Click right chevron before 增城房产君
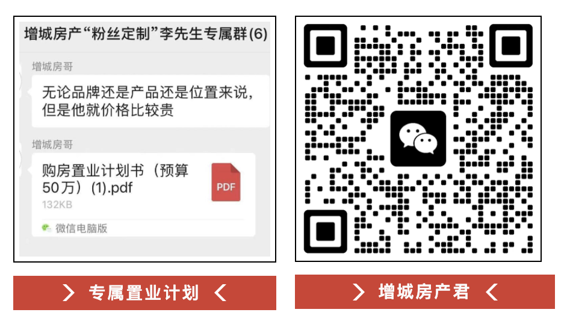 [359, 291]
